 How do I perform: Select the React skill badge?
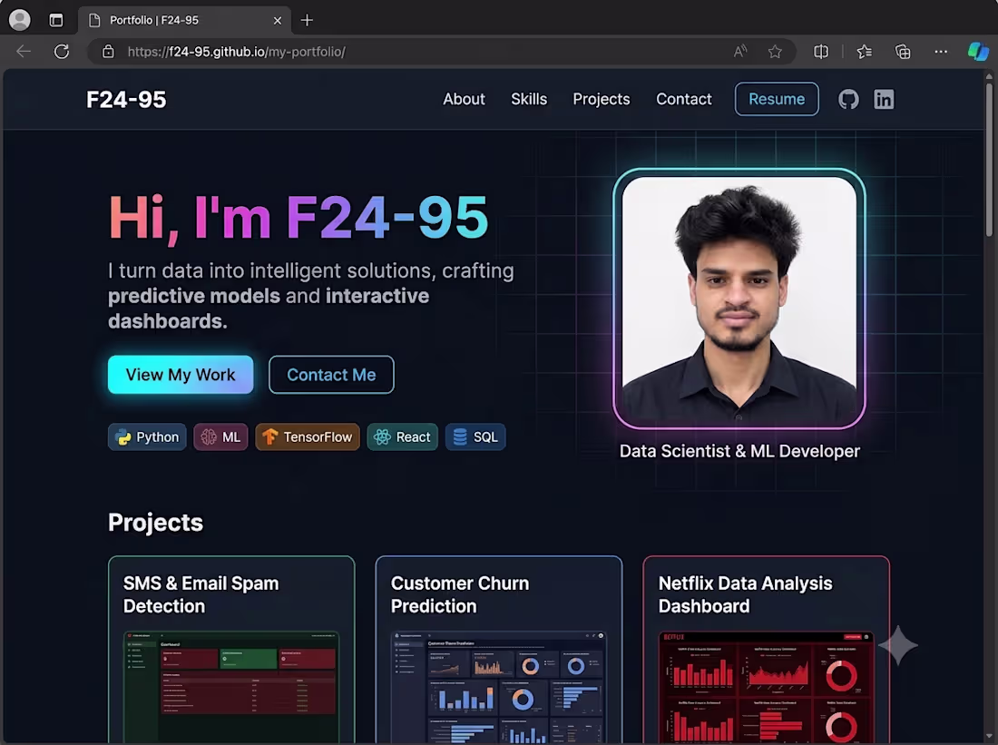pos(402,436)
